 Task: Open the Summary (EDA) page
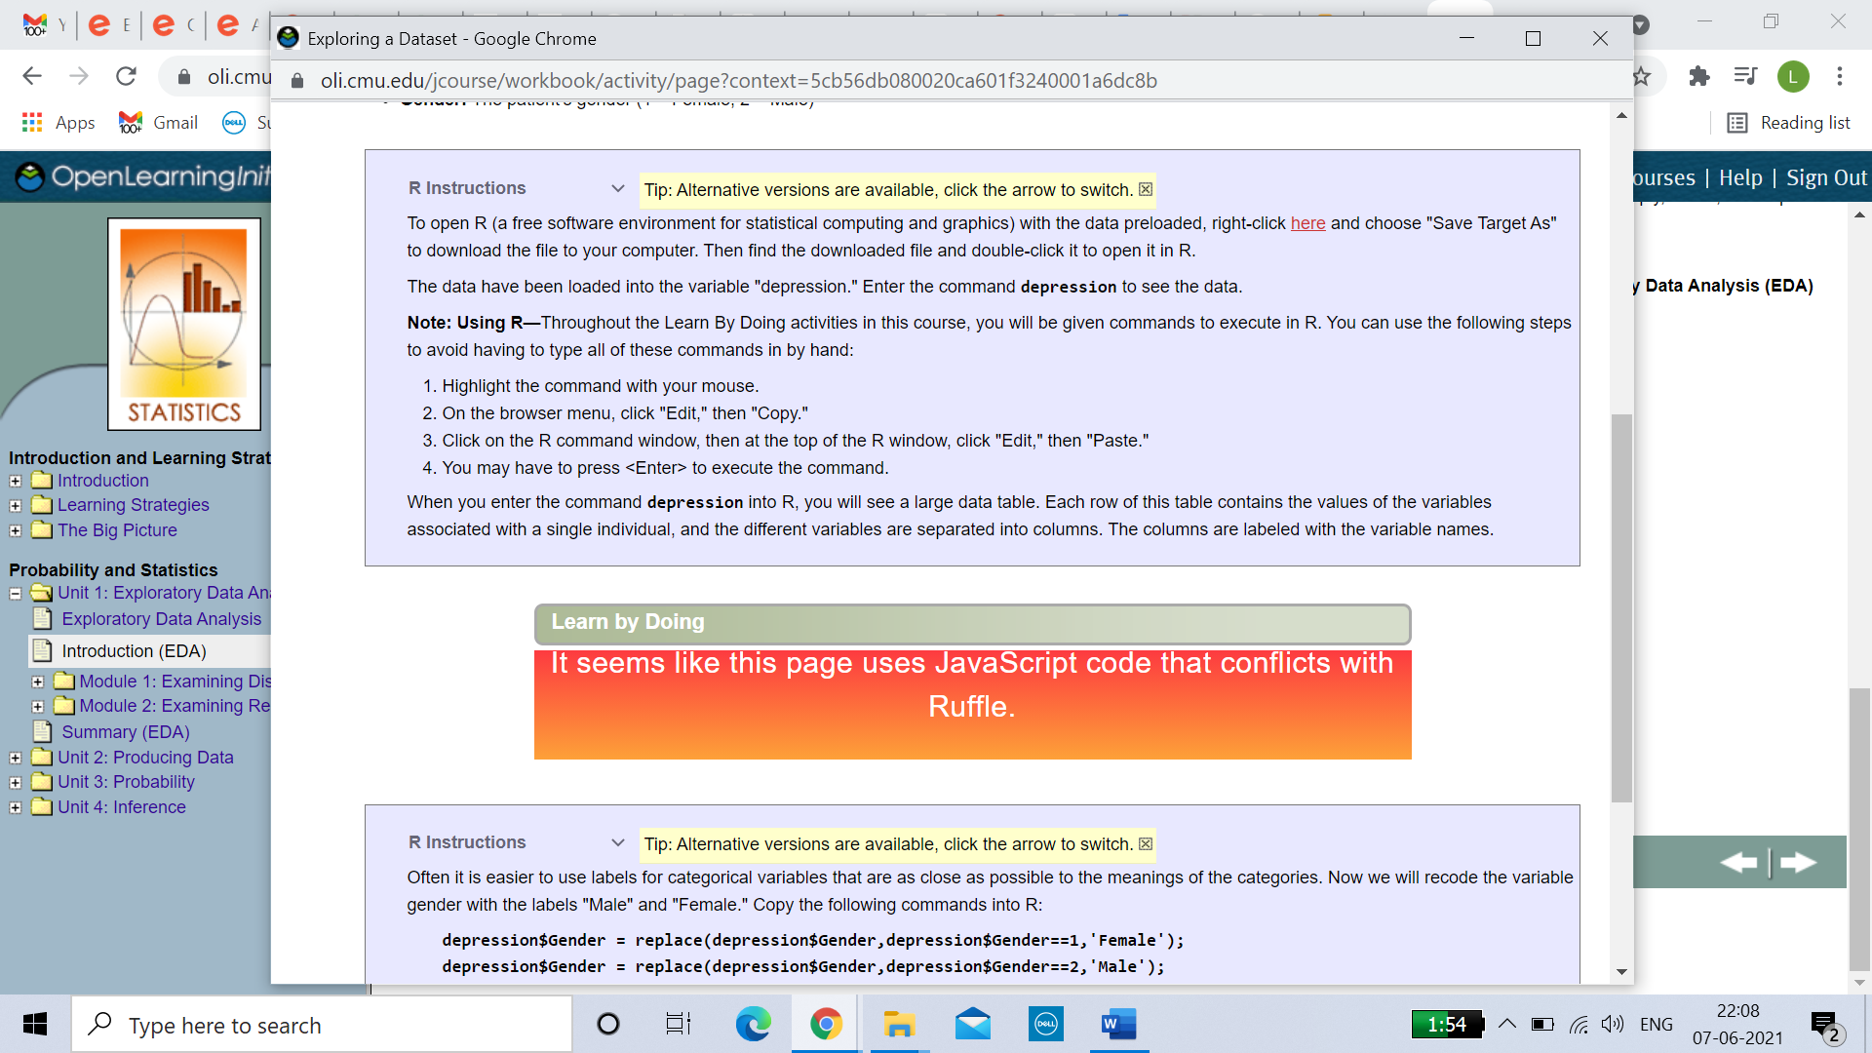(x=125, y=731)
